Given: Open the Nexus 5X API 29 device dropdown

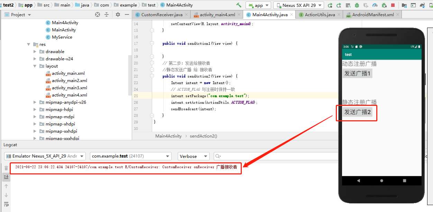Looking at the screenshot, I should click(298, 5).
